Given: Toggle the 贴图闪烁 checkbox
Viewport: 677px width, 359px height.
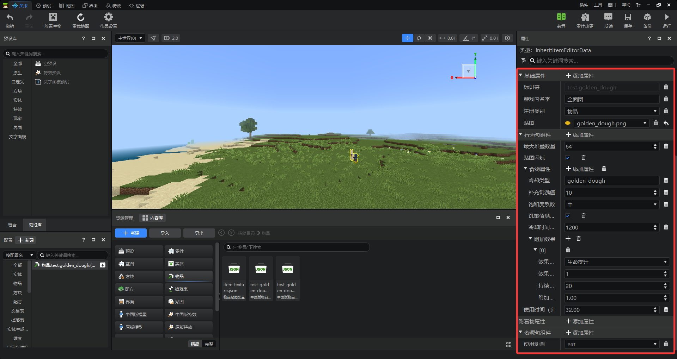Looking at the screenshot, I should tap(568, 158).
